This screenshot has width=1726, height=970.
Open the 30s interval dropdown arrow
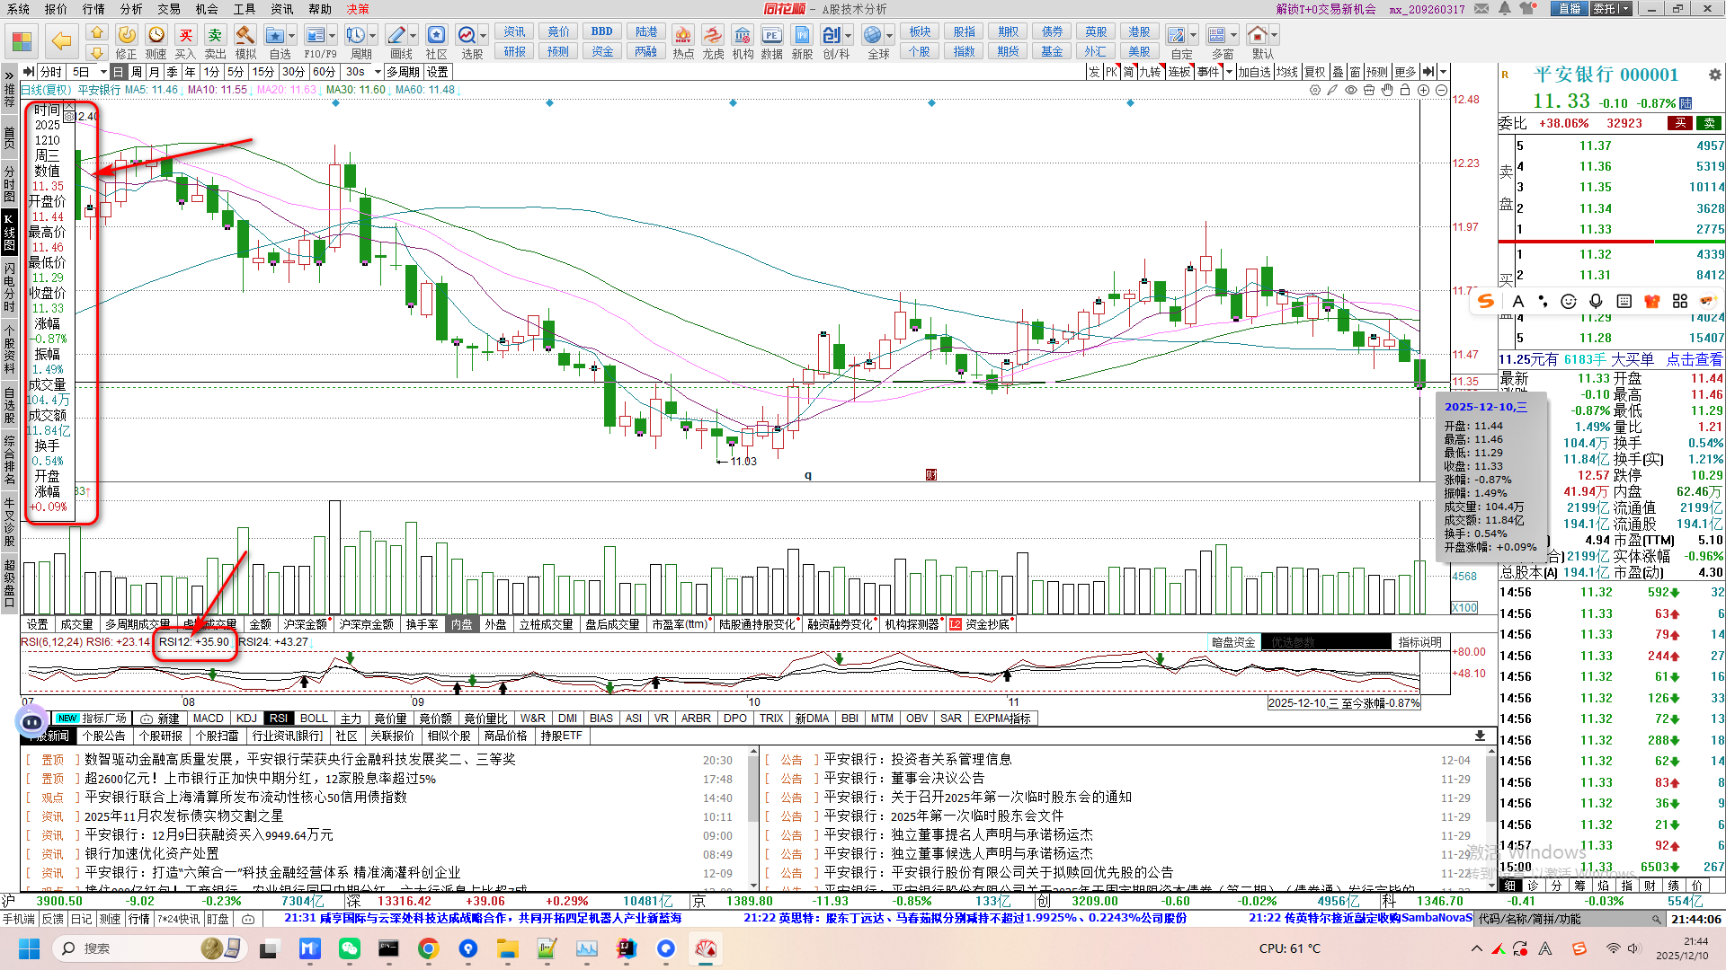[x=378, y=72]
